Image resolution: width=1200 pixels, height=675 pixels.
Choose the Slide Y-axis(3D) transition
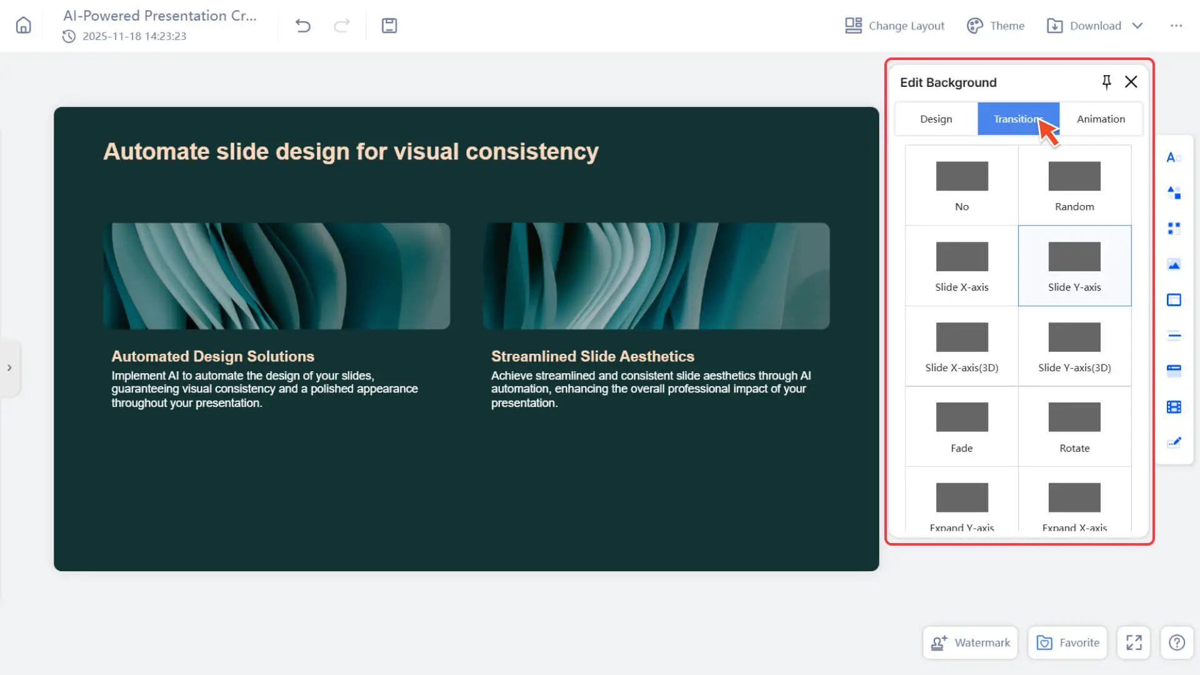tap(1075, 347)
